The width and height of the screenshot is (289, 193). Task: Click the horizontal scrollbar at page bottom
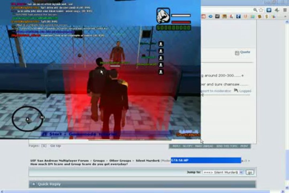[136, 191]
